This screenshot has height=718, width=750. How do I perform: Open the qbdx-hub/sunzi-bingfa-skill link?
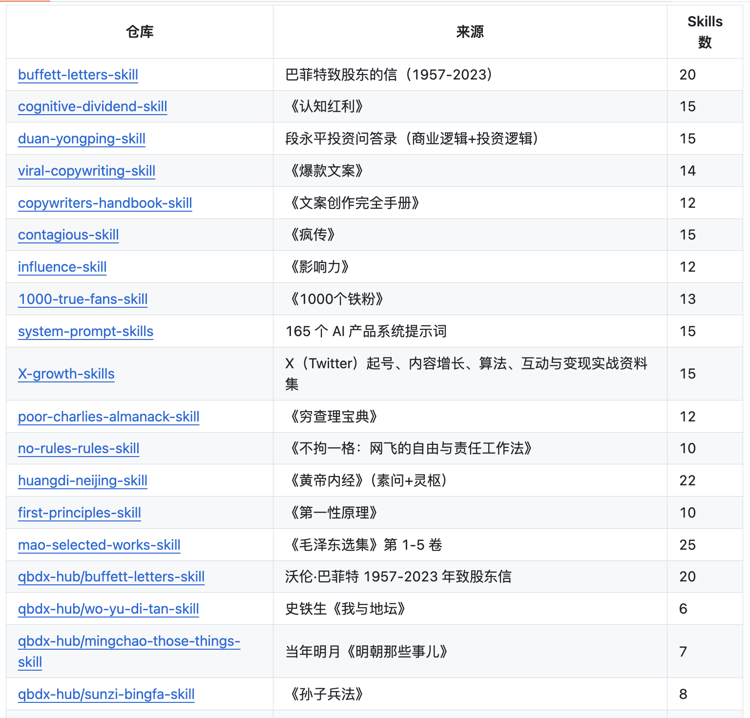point(106,694)
